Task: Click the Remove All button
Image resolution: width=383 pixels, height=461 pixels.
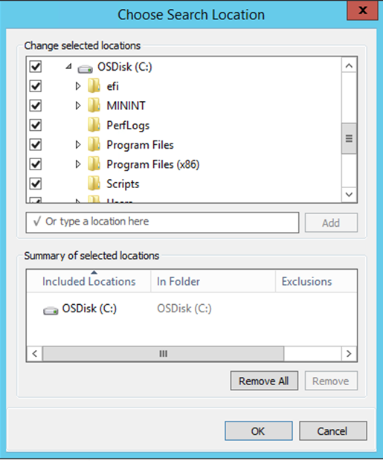Action: [264, 381]
